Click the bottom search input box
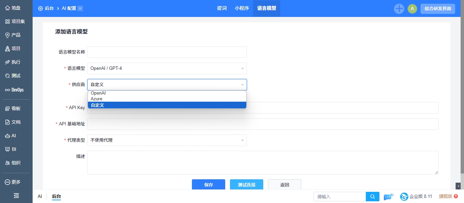The width and height of the screenshot is (464, 203). click(340, 197)
